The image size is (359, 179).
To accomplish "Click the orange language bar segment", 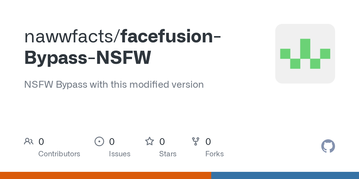I will point(105,175).
